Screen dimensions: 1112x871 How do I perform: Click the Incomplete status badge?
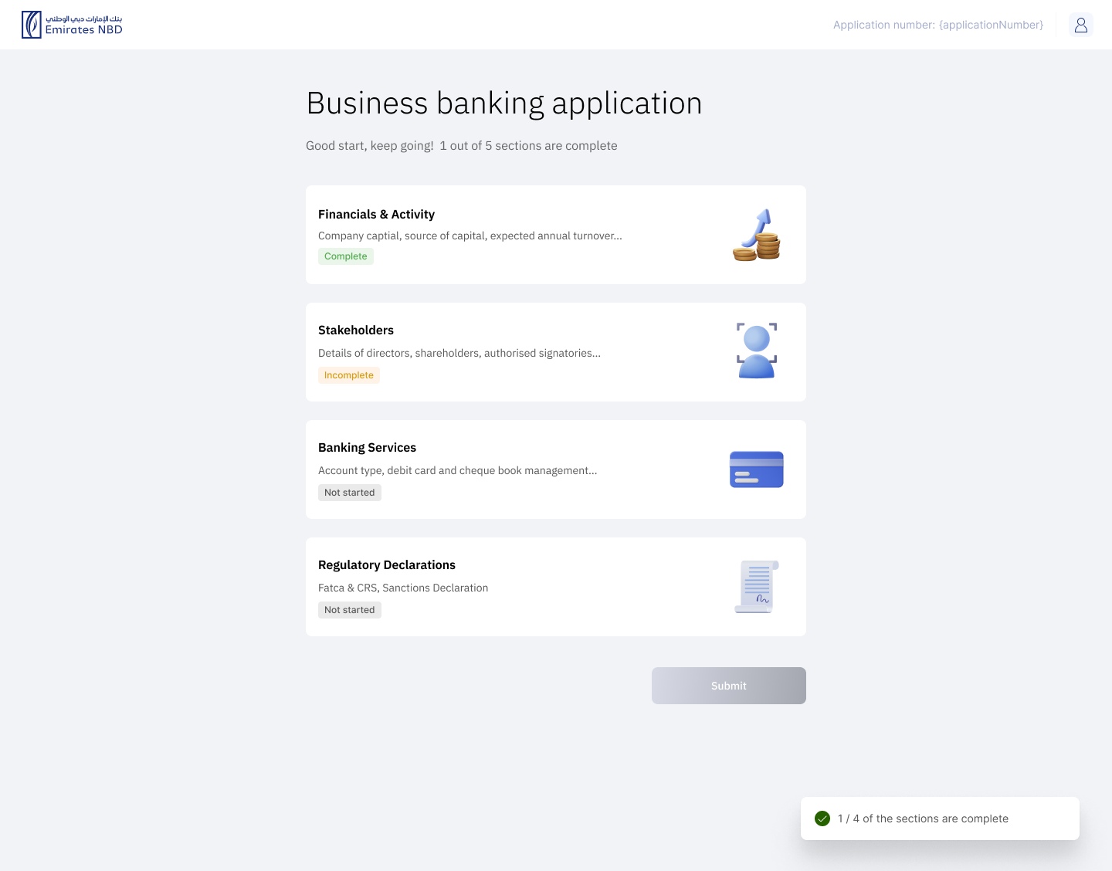tap(349, 375)
